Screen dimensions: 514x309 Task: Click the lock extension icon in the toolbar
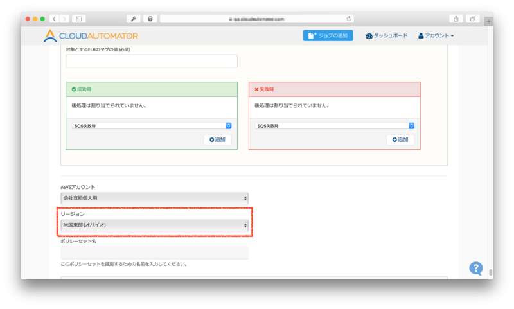[x=150, y=19]
